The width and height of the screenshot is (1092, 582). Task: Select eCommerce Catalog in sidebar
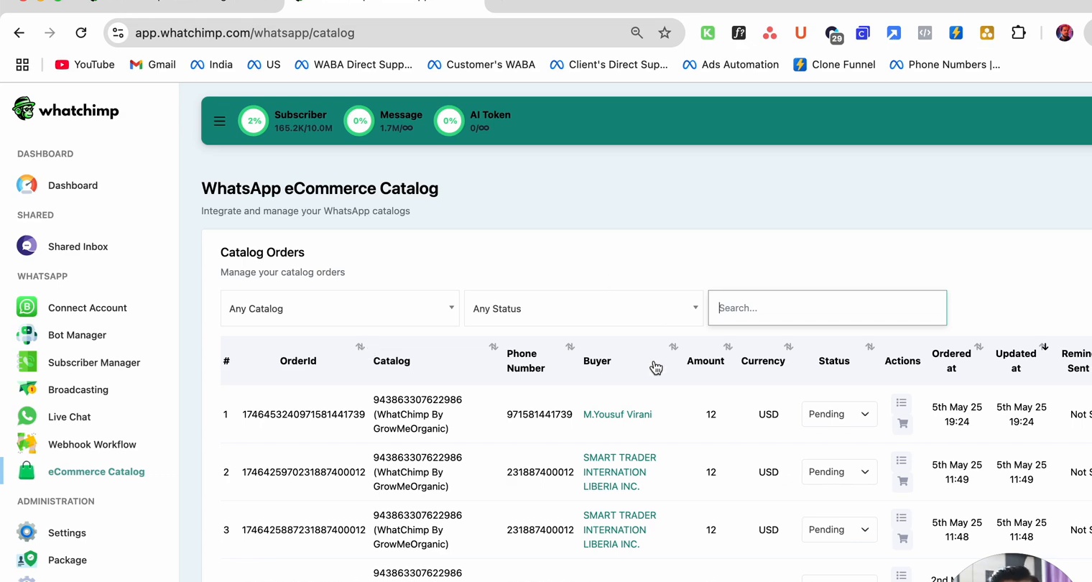tap(80, 471)
